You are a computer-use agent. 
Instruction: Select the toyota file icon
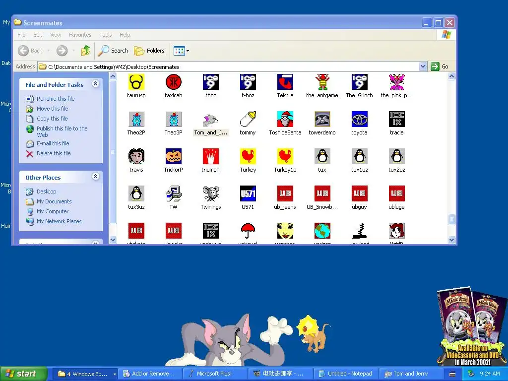(359, 119)
